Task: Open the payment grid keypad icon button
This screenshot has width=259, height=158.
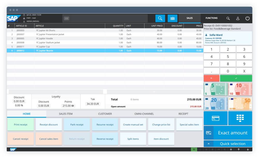Action: (240, 118)
